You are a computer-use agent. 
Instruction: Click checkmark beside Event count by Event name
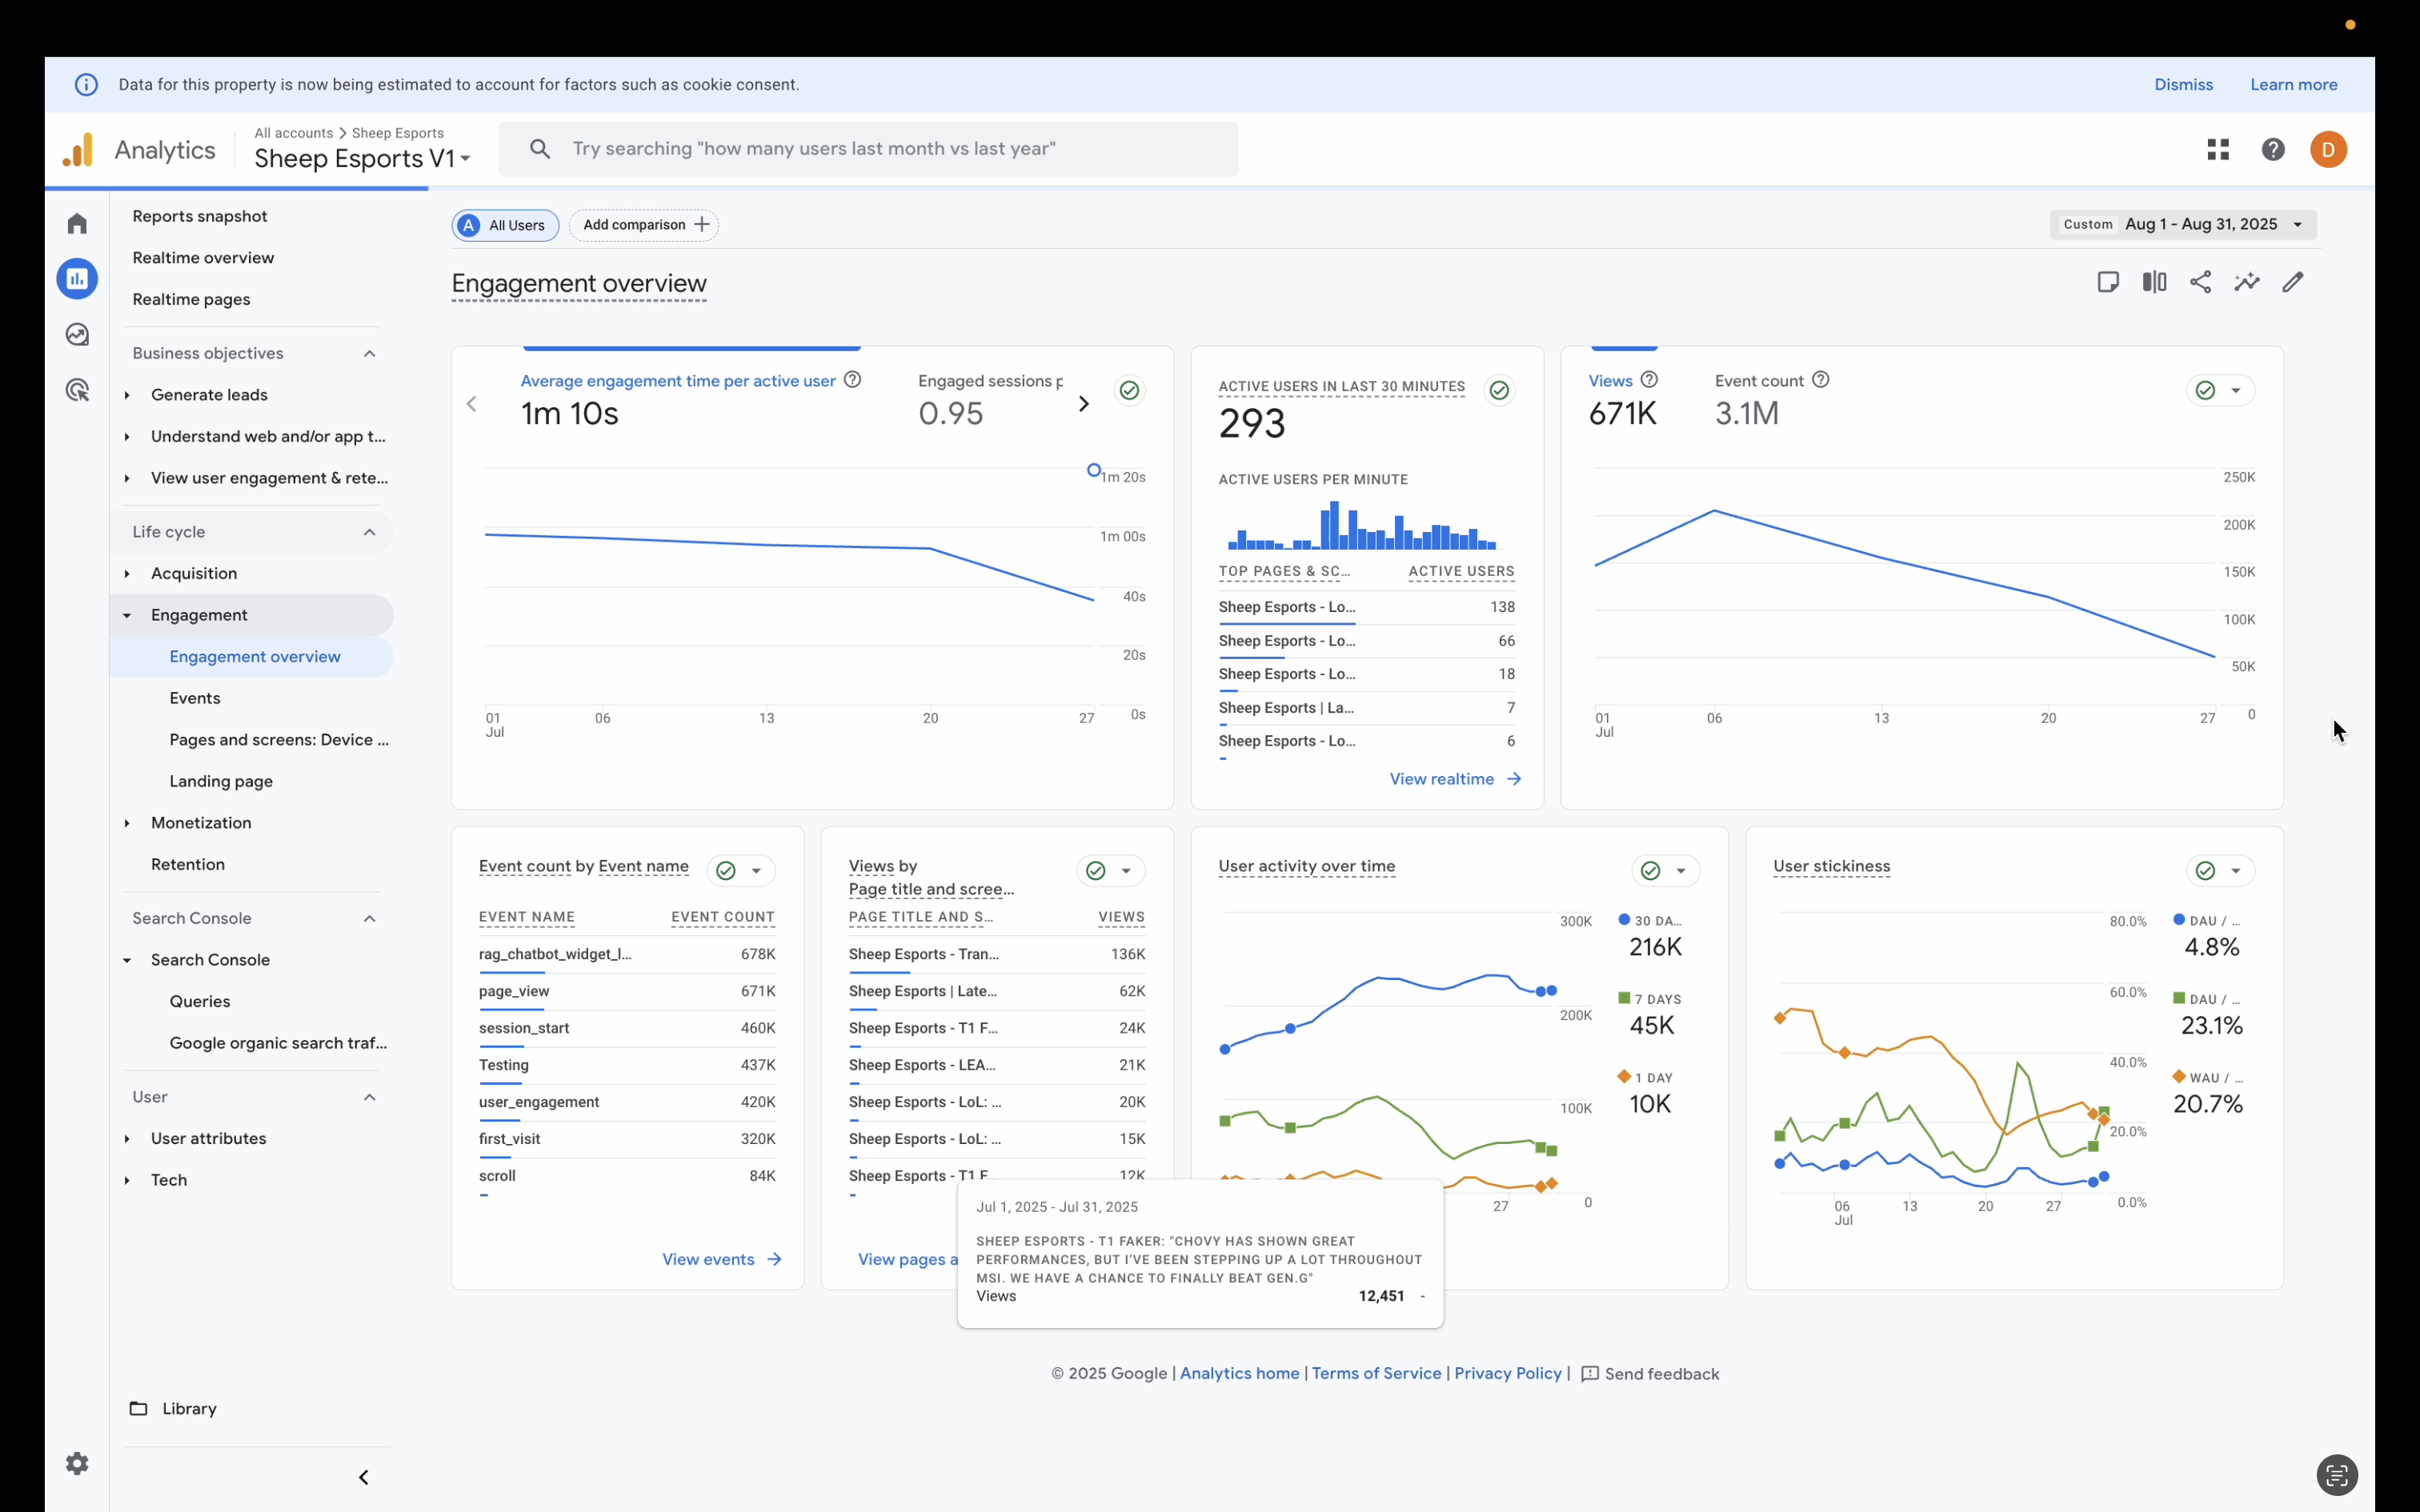click(726, 870)
